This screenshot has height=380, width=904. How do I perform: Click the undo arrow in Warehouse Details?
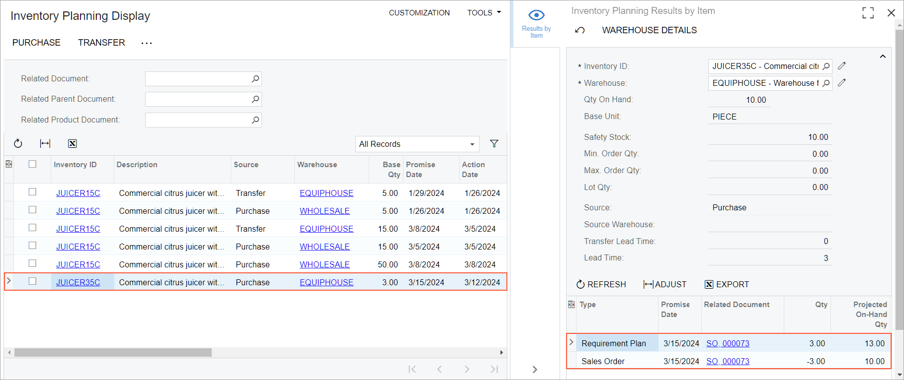(x=579, y=30)
